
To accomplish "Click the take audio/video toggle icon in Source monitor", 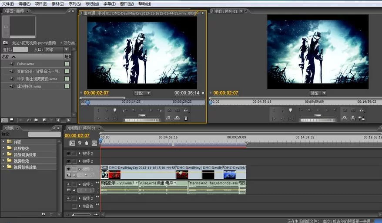I will pos(186,118).
